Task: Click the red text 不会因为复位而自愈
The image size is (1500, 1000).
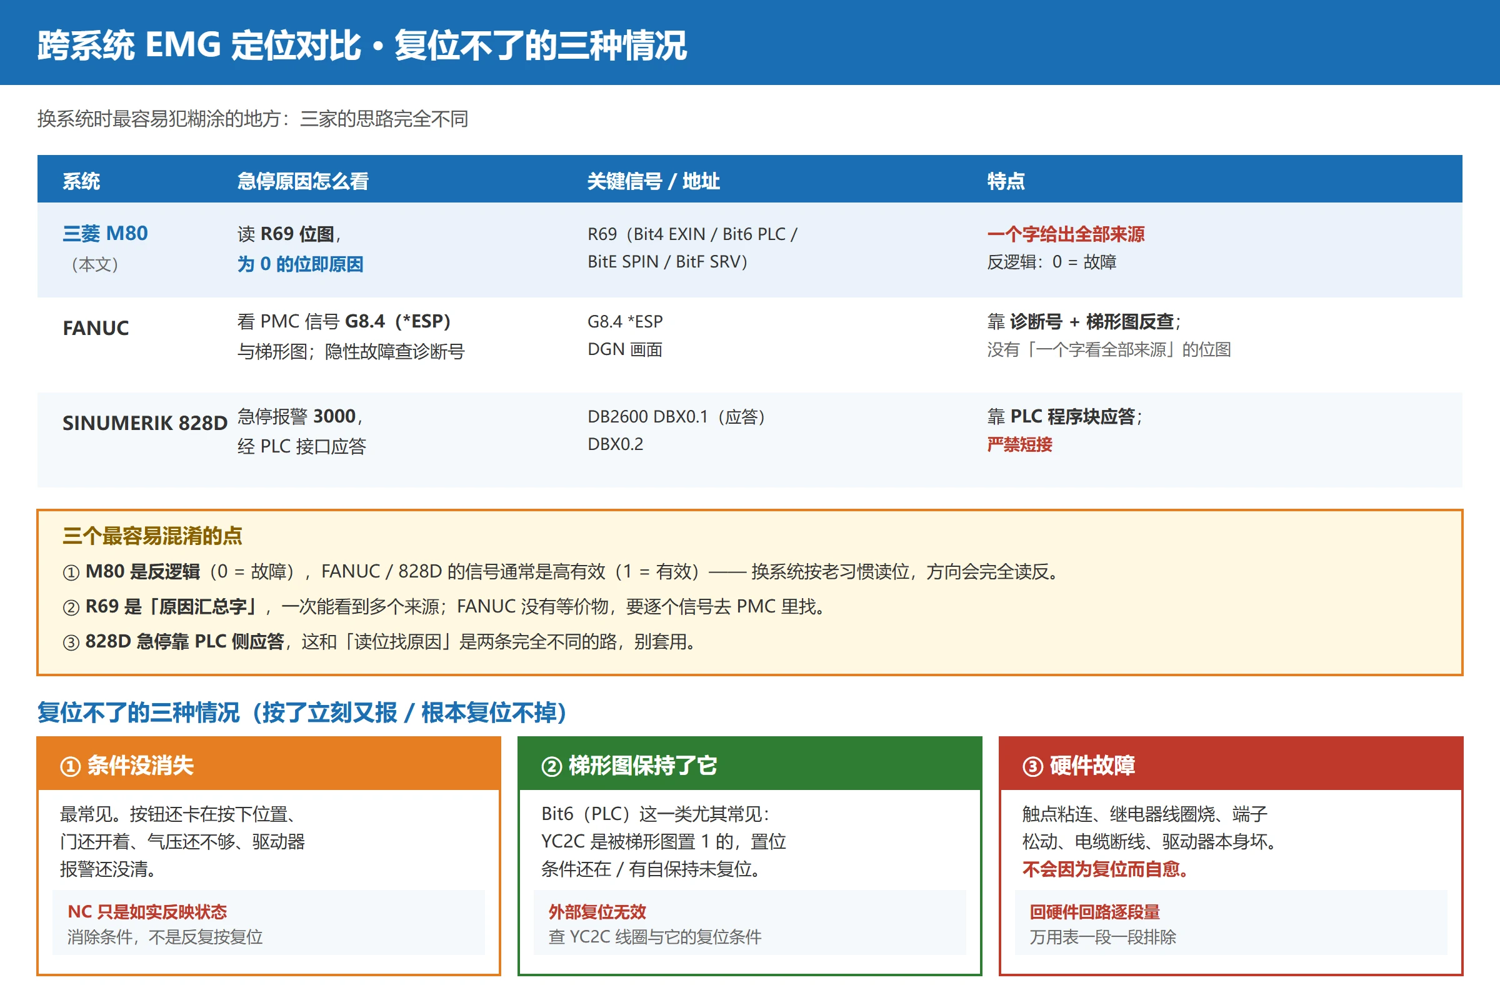Action: pyautogui.click(x=1104, y=869)
